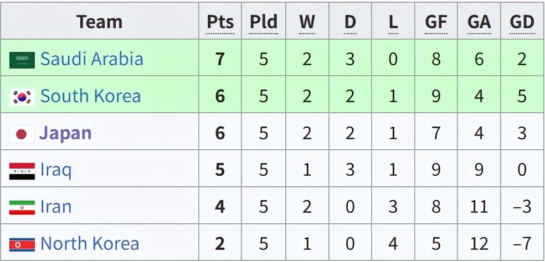This screenshot has height=262, width=545.
Task: Click the W wins column header
Action: (307, 22)
